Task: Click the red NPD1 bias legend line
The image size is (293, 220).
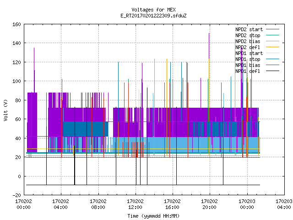Action: [x=272, y=65]
